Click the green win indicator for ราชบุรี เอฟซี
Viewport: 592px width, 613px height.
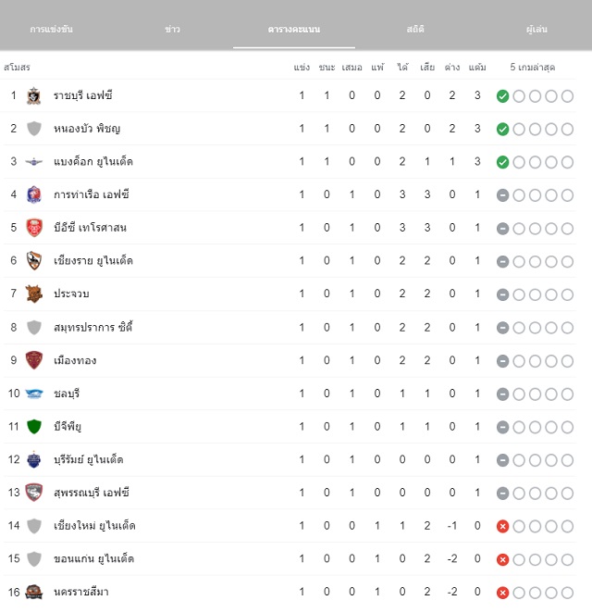pos(502,96)
